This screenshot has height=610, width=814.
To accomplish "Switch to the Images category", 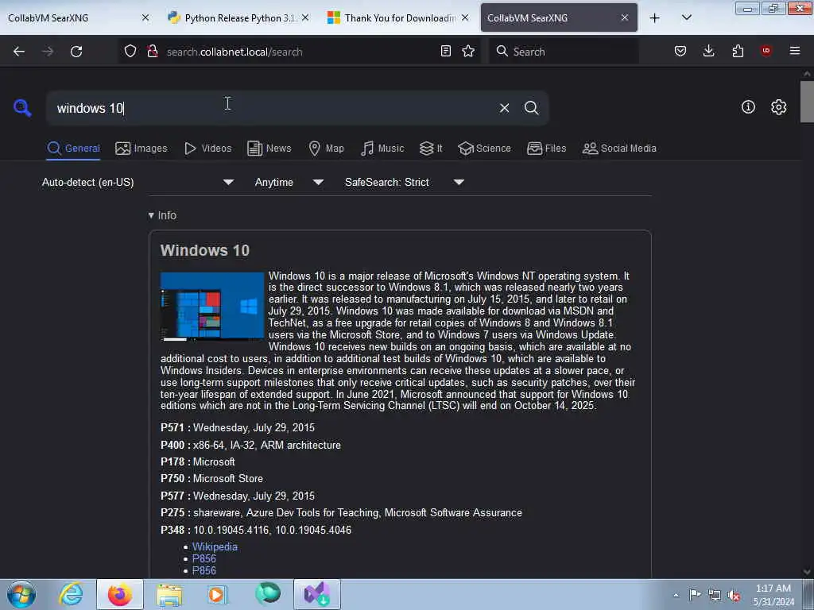I will click(x=141, y=149).
